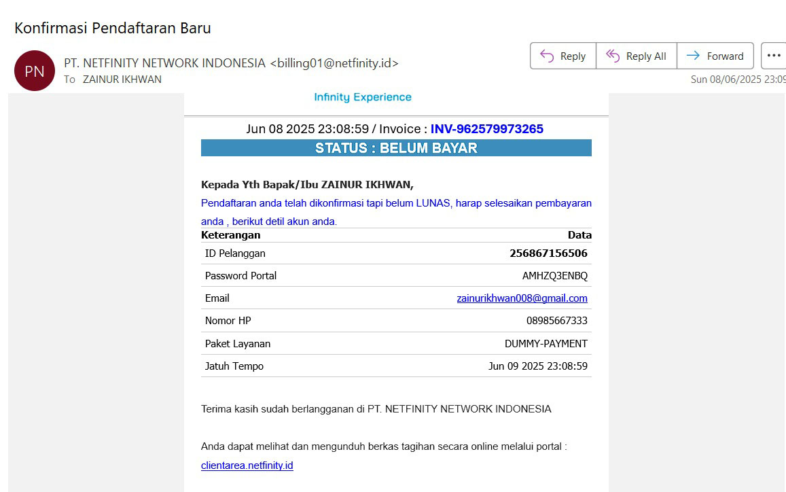Open the clientarea.netfinity.id portal link

click(247, 465)
